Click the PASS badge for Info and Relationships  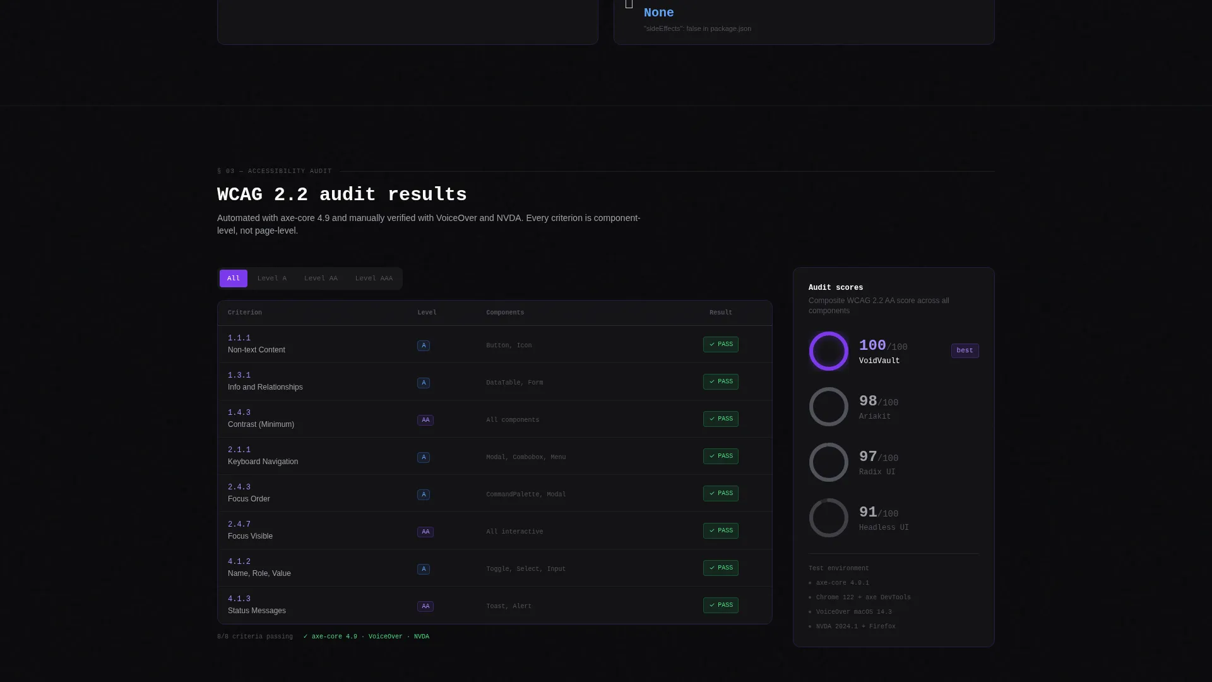[721, 382]
